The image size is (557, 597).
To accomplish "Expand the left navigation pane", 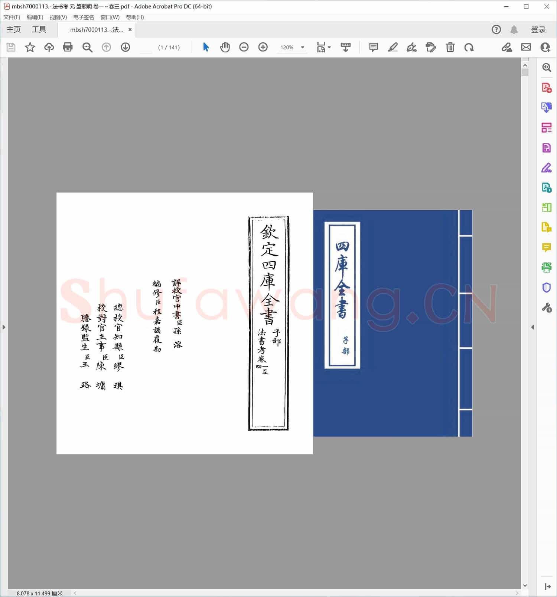I will coord(4,327).
